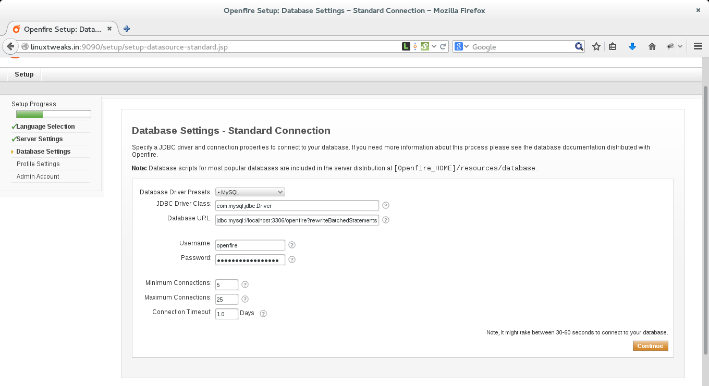This screenshot has width=709, height=386.
Task: Bookmark this page with the star
Action: [596, 46]
